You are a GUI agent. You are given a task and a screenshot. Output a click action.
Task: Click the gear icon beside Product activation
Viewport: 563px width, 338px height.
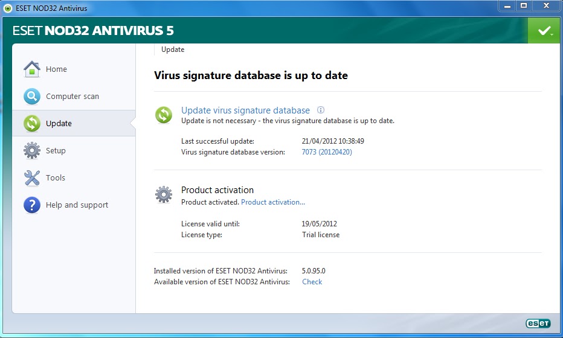click(164, 195)
